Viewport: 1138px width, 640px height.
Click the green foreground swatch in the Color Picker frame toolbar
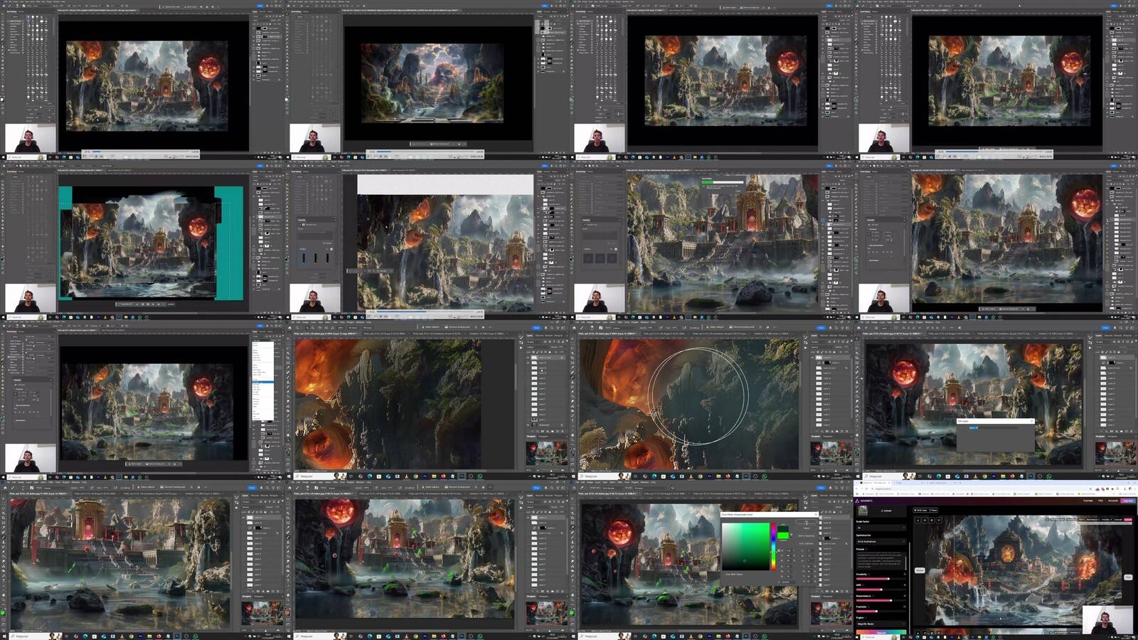click(572, 612)
